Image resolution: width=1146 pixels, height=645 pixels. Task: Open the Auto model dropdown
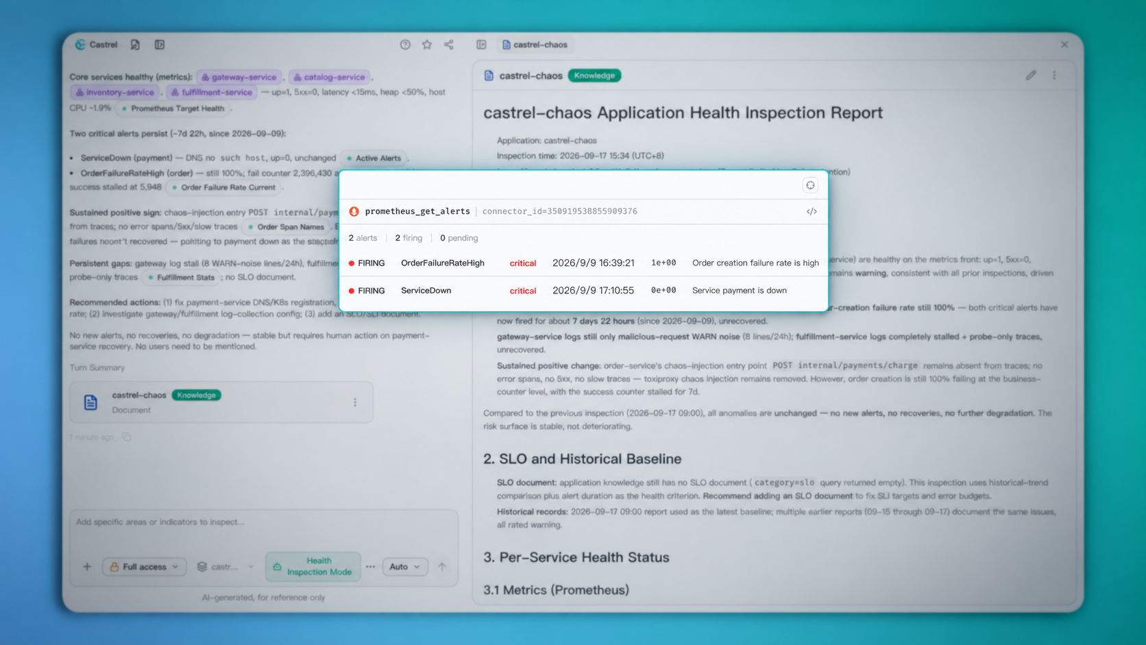[405, 567]
